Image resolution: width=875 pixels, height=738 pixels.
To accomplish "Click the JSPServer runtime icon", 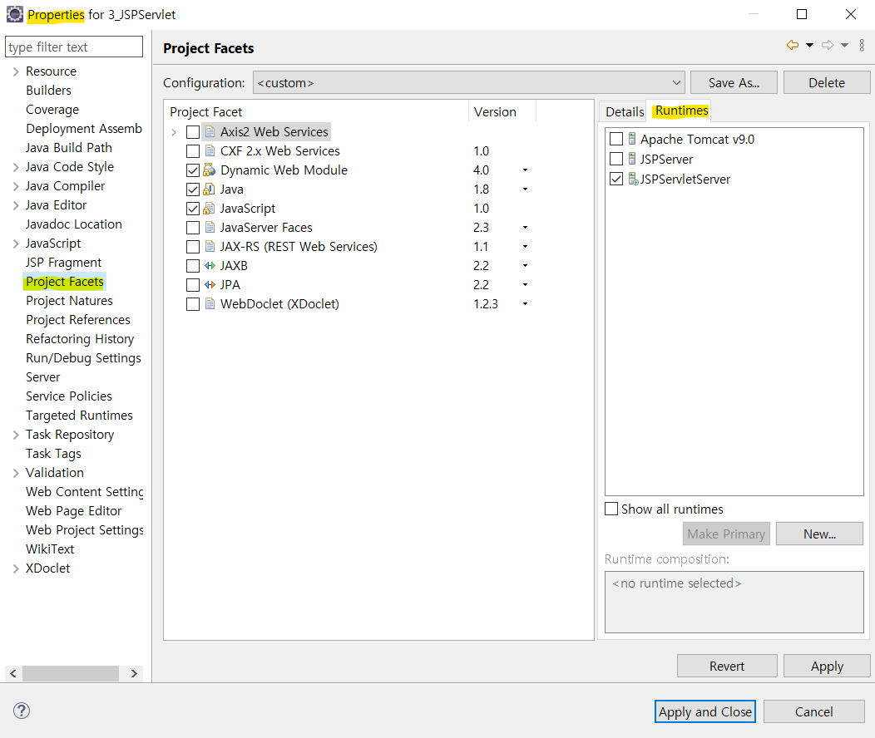I will (631, 159).
